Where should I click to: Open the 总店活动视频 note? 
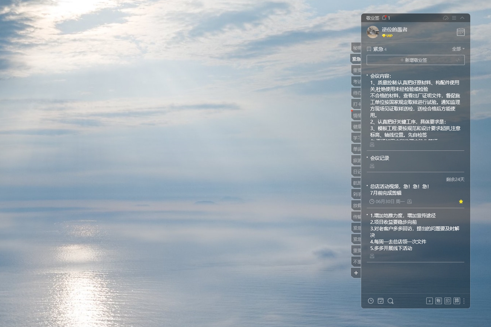pyautogui.click(x=400, y=190)
